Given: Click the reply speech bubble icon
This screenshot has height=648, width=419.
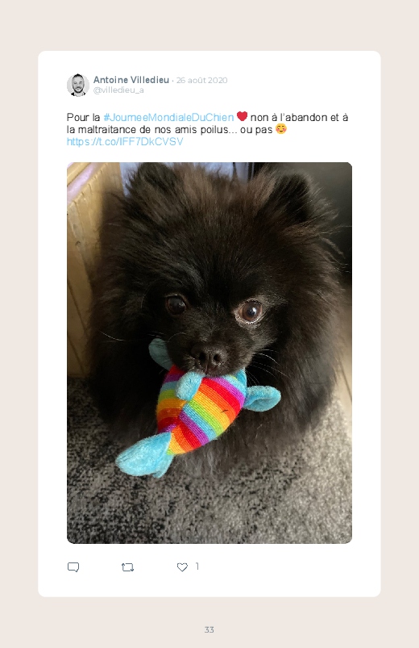Looking at the screenshot, I should [73, 567].
